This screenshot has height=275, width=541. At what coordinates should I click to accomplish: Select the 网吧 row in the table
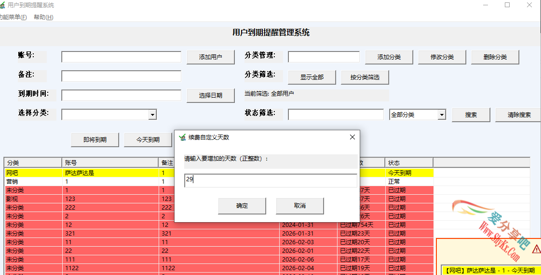pos(219,173)
